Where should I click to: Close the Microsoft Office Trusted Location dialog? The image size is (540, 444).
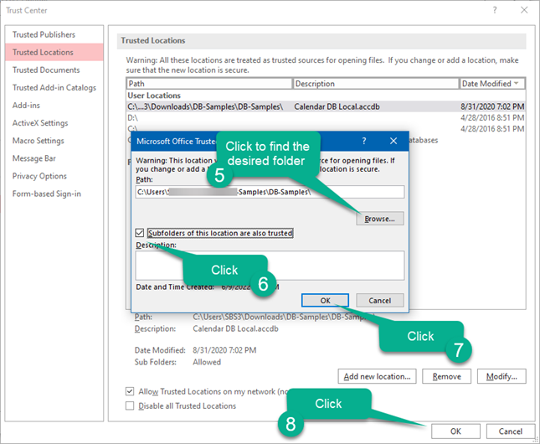point(393,141)
